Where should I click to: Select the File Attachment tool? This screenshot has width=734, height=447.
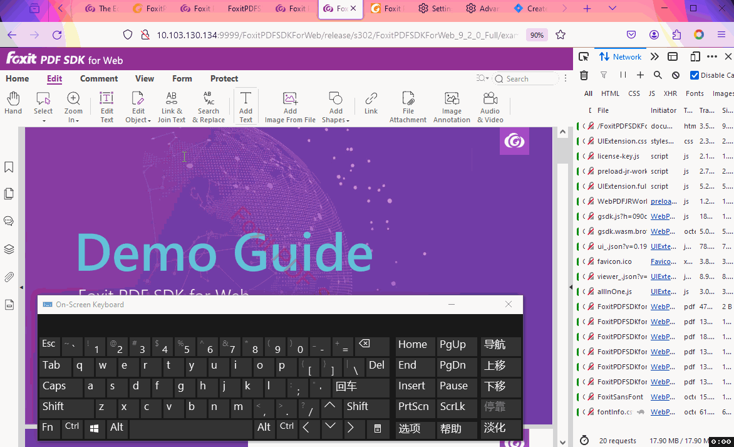coord(408,107)
